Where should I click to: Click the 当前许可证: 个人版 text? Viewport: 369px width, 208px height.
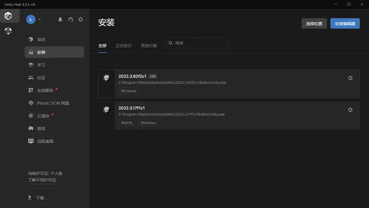[45, 173]
